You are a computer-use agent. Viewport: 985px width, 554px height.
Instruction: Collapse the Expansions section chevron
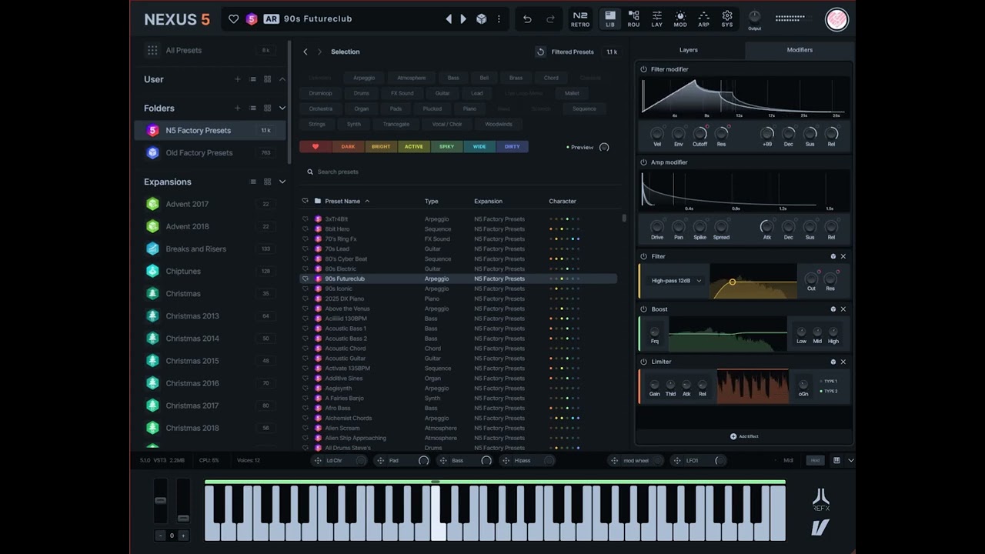[282, 182]
